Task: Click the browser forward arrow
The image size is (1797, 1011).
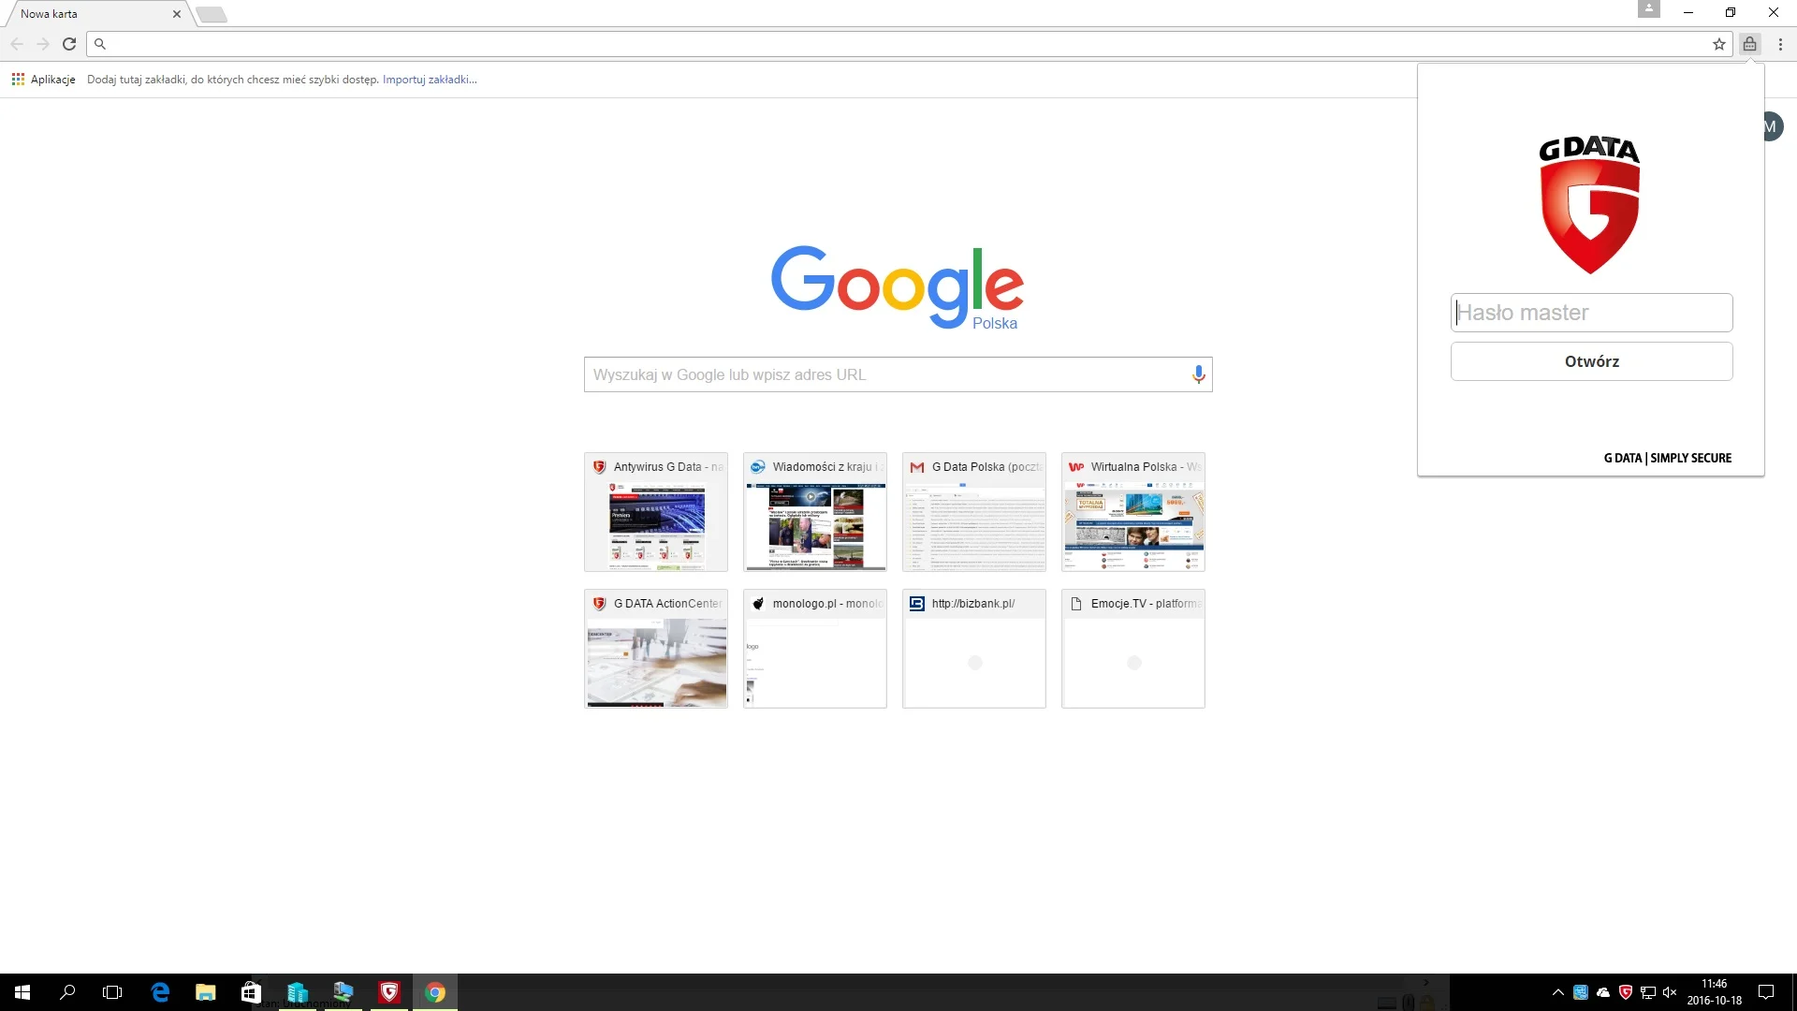Action: pyautogui.click(x=43, y=44)
